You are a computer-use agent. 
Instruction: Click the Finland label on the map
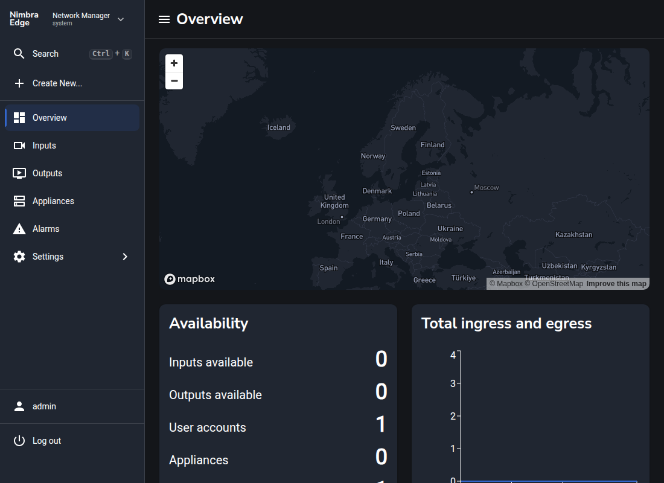432,145
